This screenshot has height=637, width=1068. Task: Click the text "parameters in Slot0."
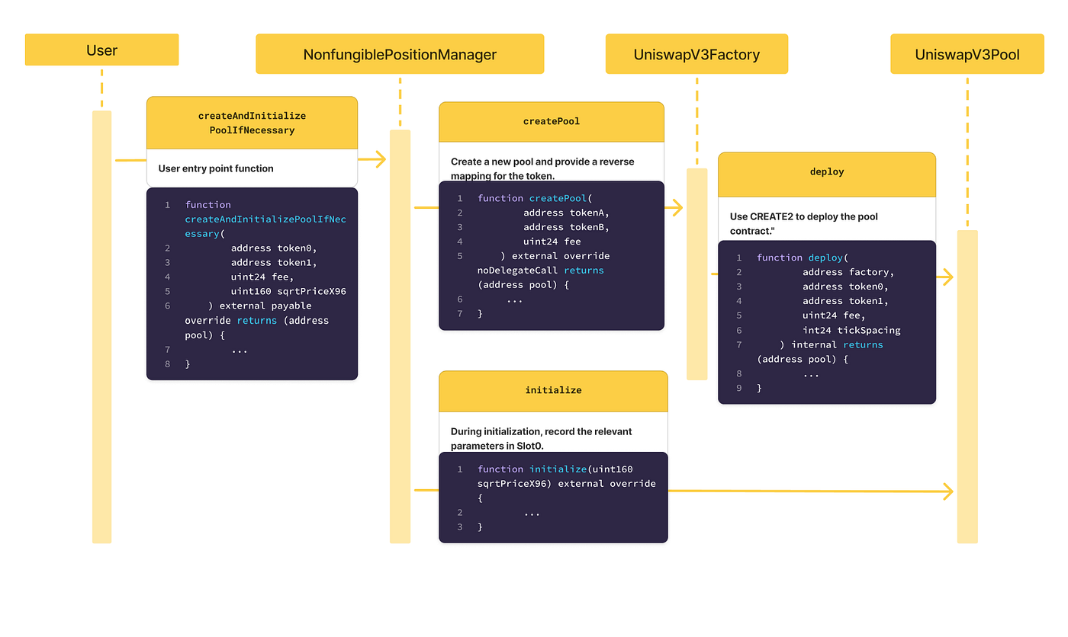(x=497, y=446)
